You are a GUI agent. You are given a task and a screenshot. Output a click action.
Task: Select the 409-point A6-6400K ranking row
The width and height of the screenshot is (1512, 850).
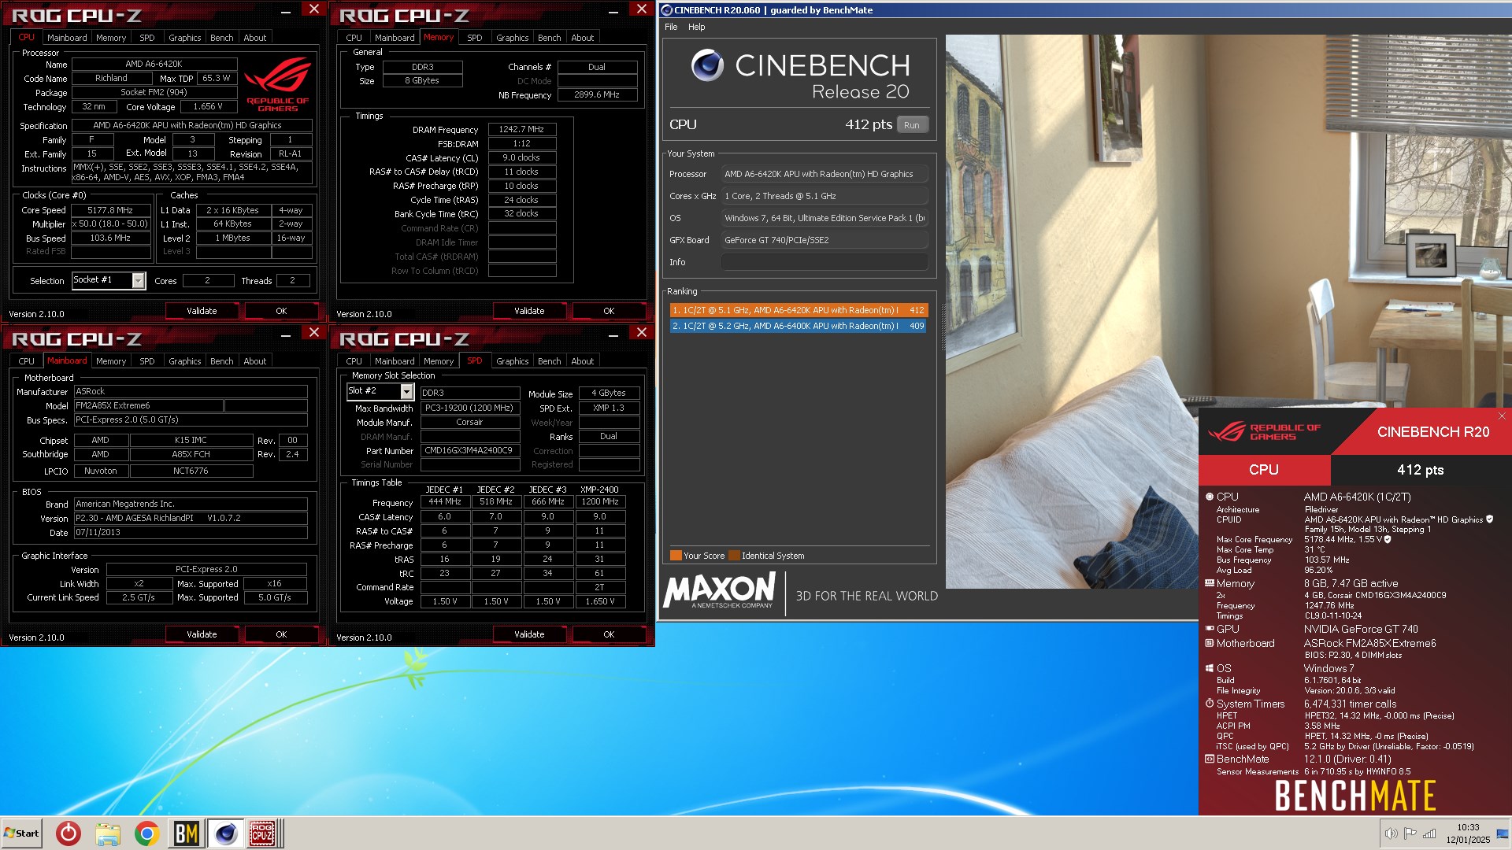pyautogui.click(x=799, y=326)
